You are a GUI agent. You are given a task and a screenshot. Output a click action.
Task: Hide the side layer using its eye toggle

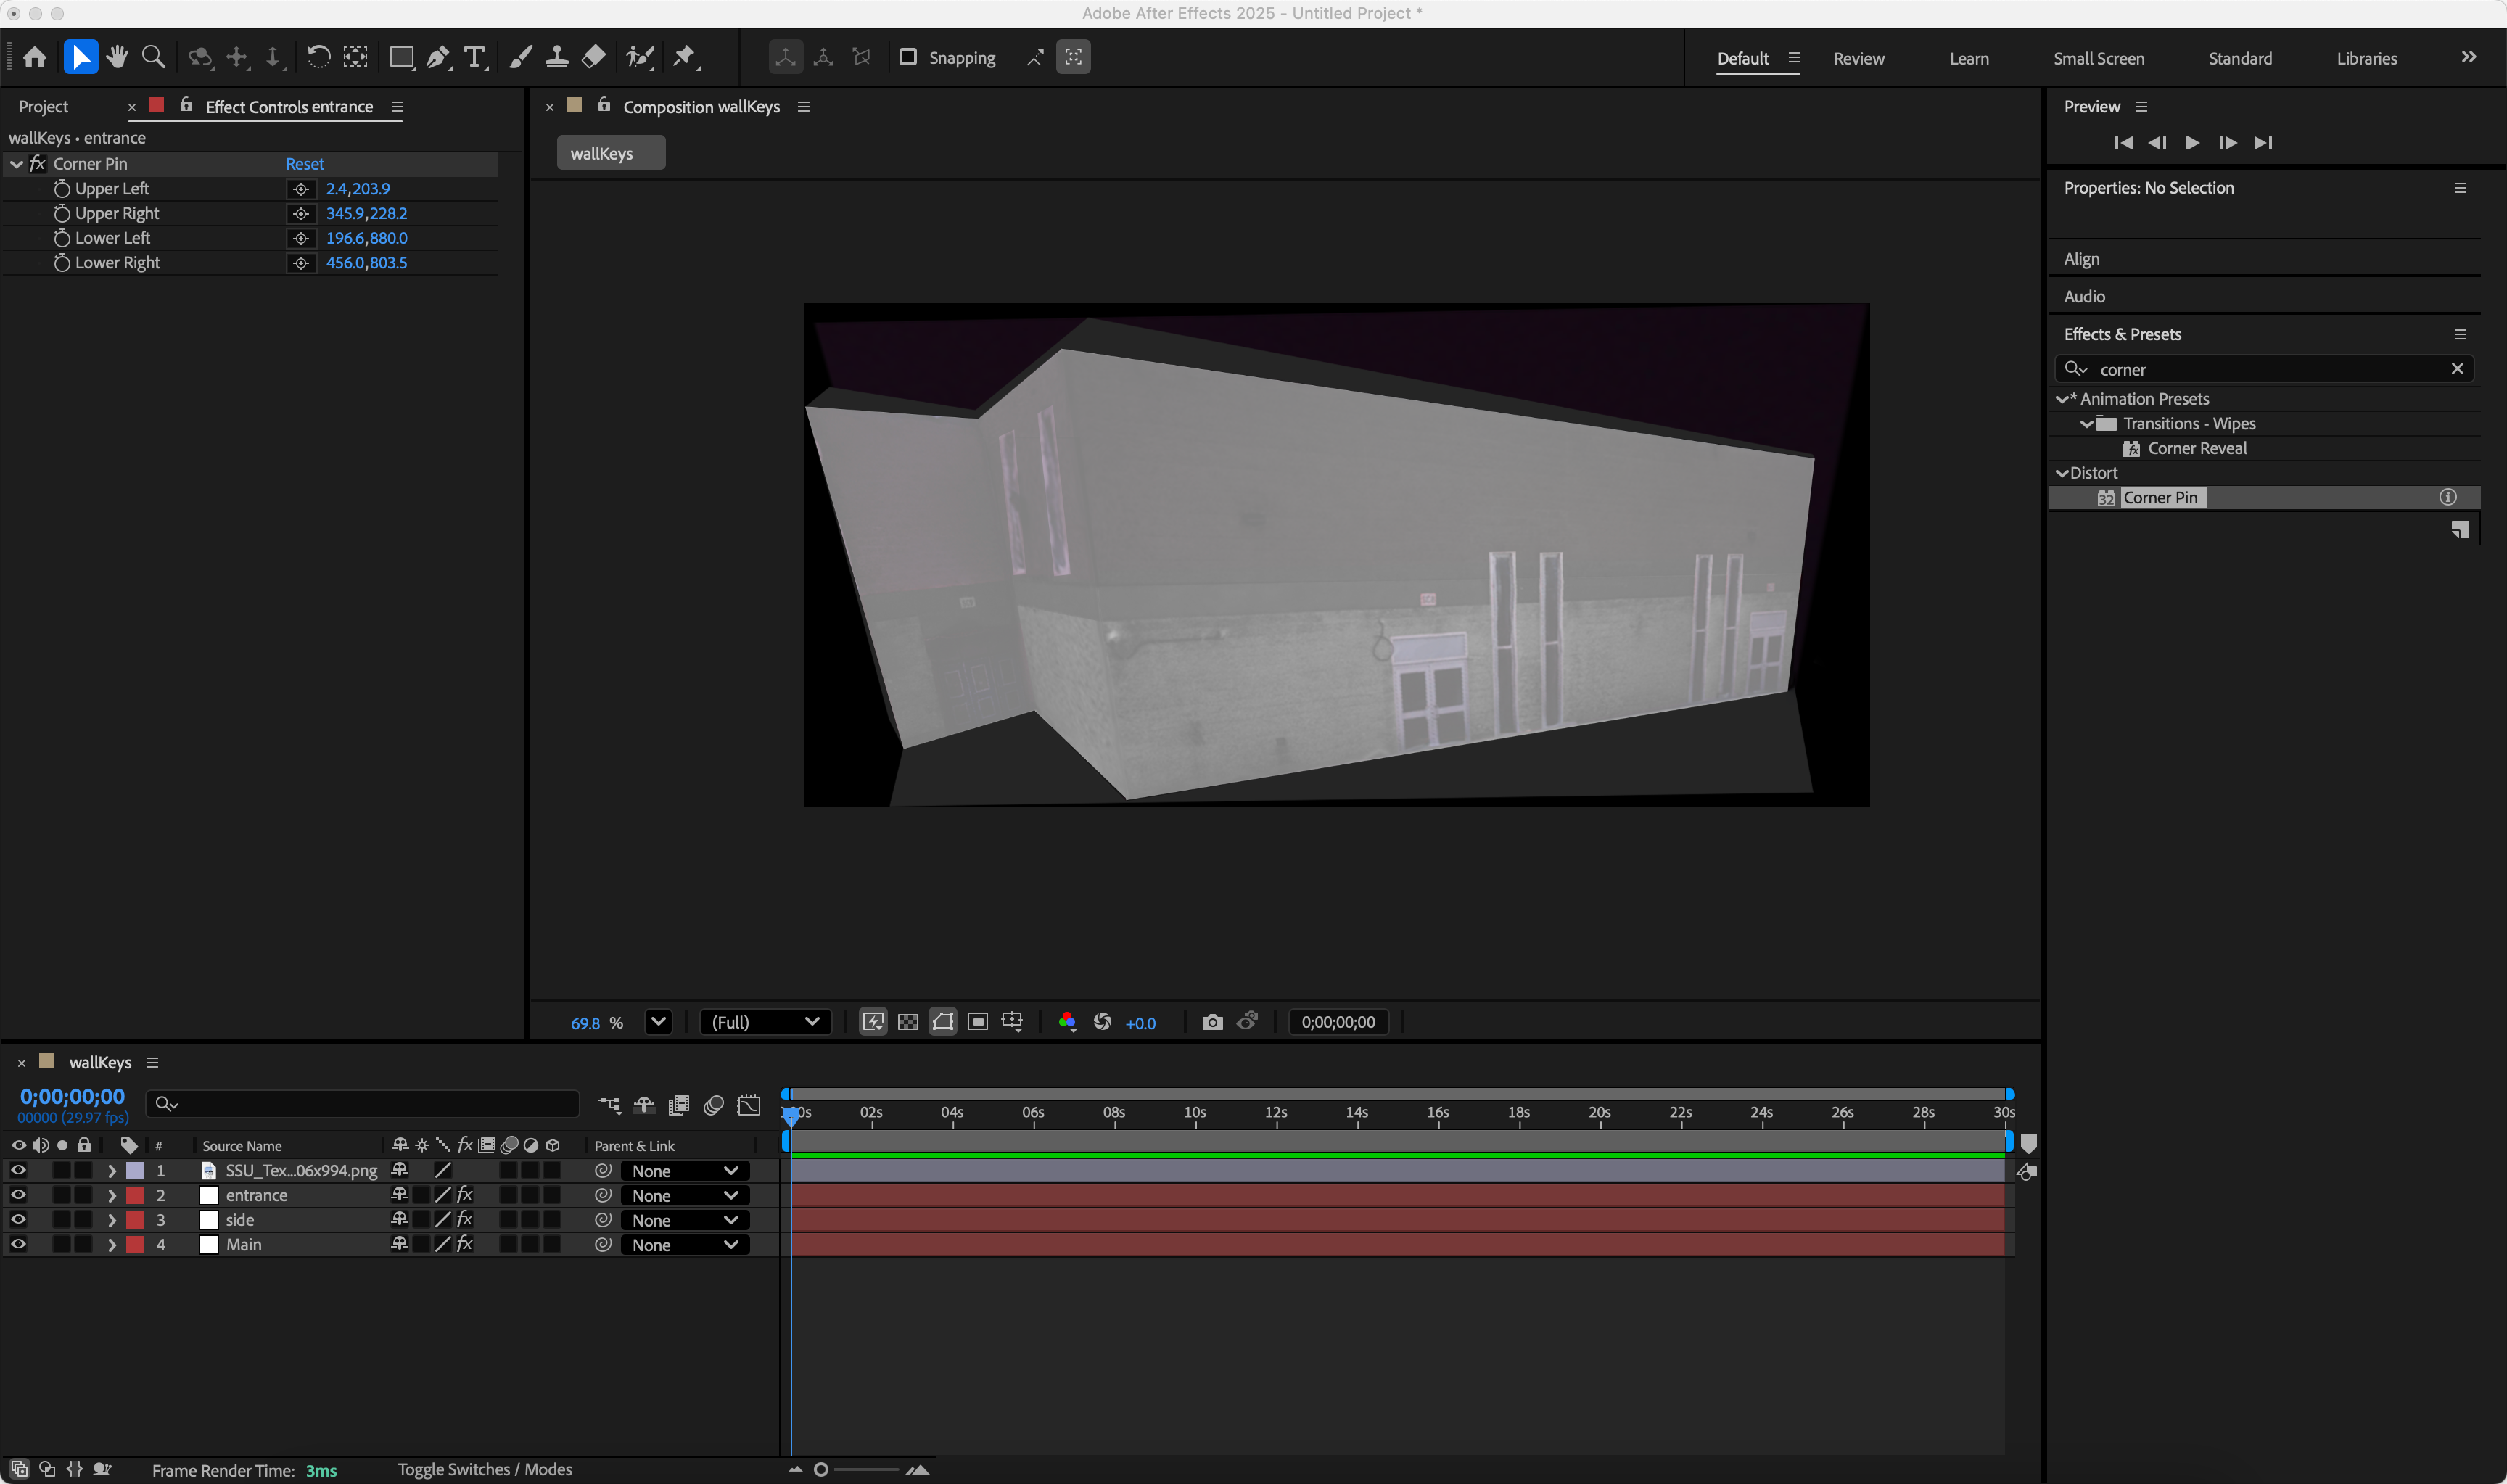pyautogui.click(x=17, y=1219)
